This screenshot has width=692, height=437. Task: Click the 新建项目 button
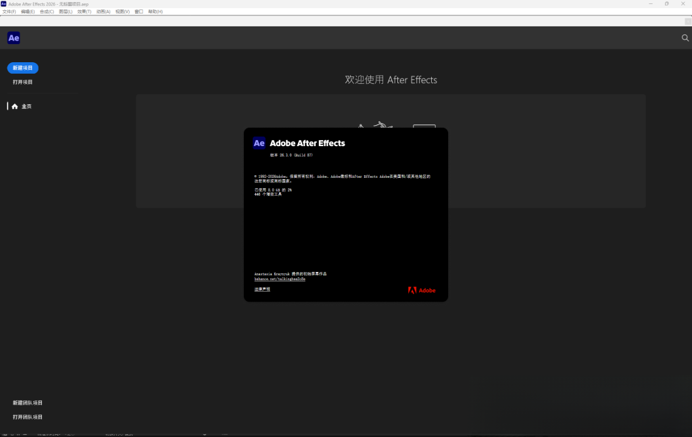(x=22, y=68)
